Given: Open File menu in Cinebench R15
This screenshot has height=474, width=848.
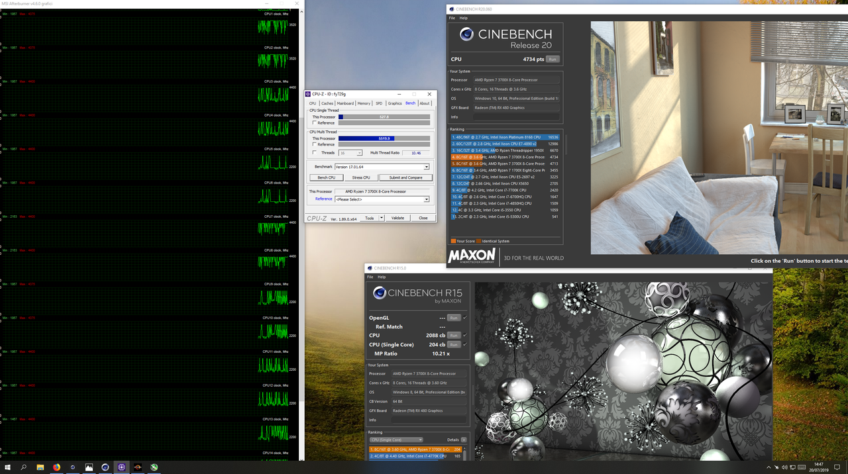Looking at the screenshot, I should point(370,277).
